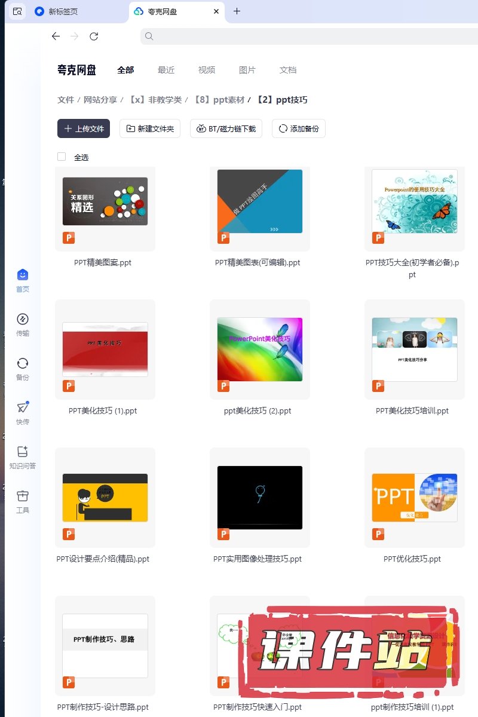Switch to the 文档 documents tab
This screenshot has width=478, height=717.
[288, 70]
